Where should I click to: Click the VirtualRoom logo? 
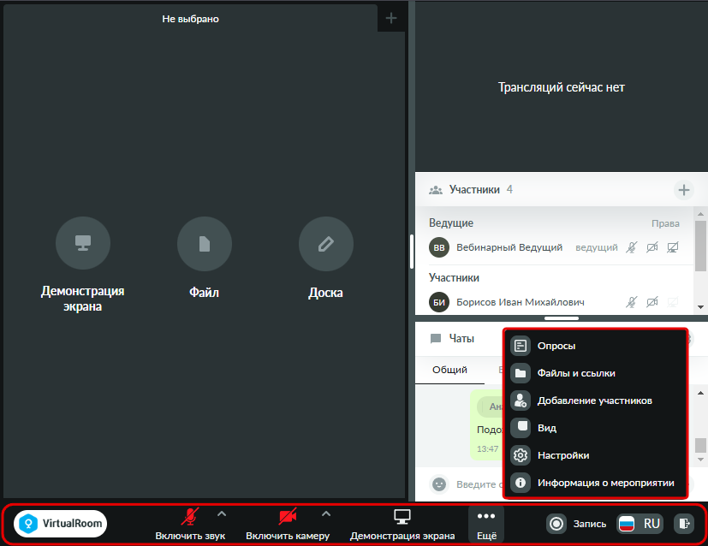61,524
